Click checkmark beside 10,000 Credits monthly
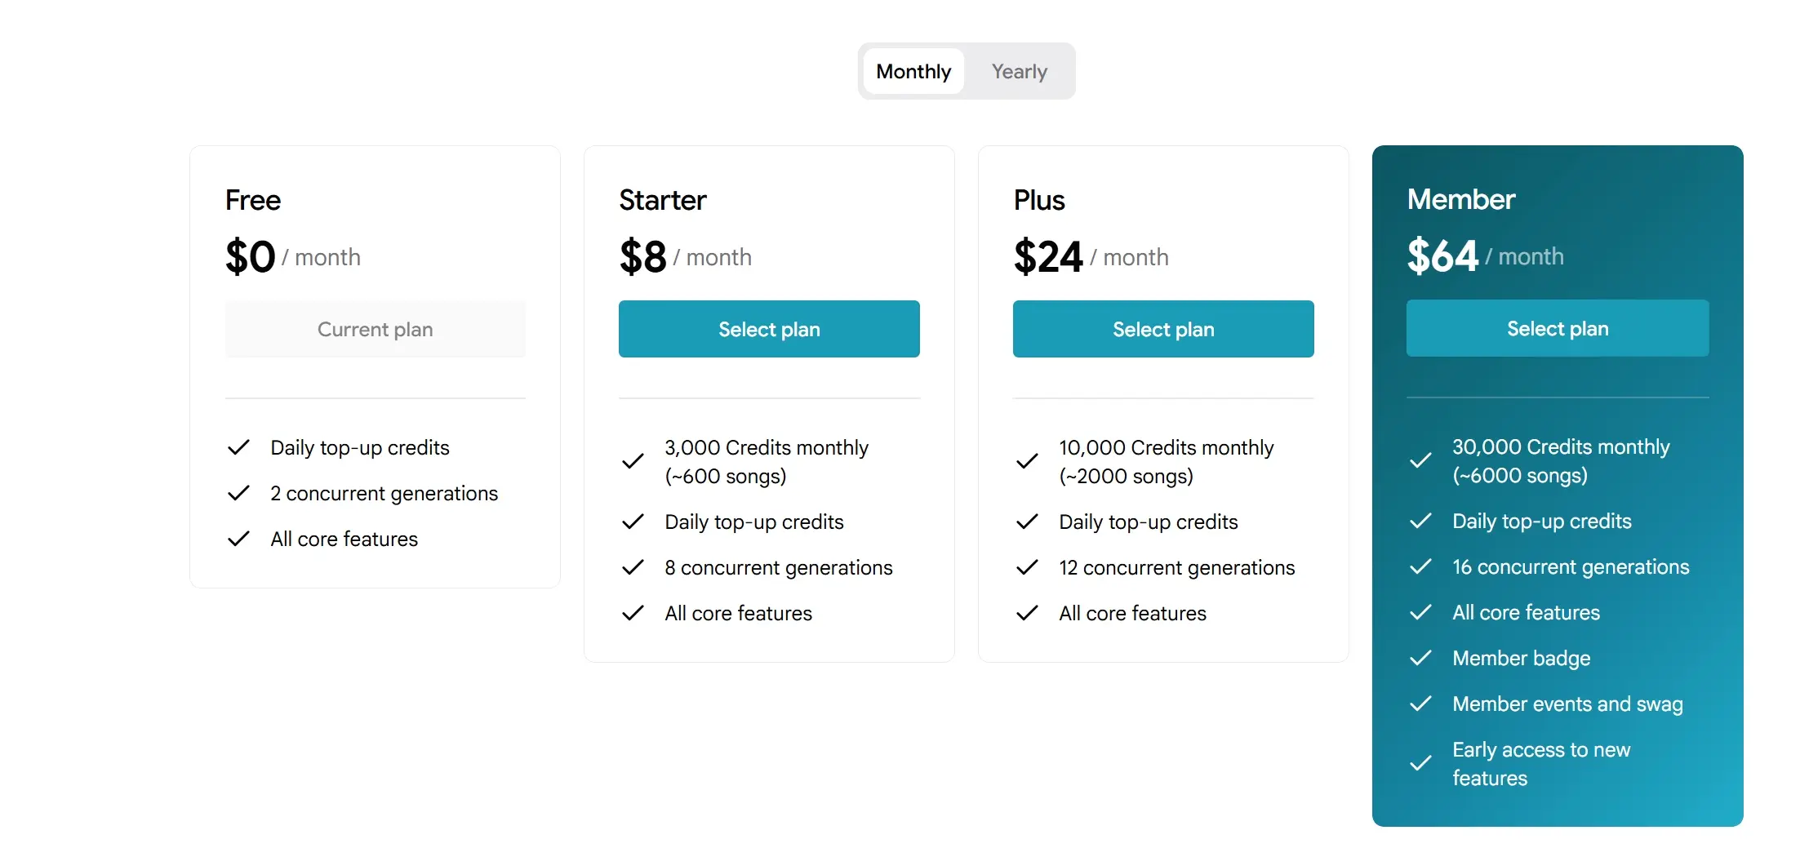1800x857 pixels. [x=1027, y=461]
